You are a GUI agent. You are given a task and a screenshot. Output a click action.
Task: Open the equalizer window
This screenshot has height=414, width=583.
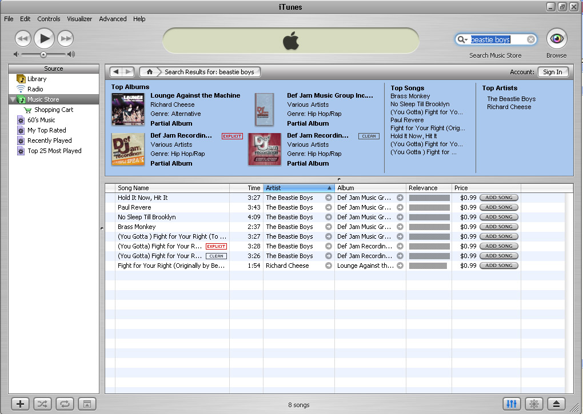coord(512,404)
